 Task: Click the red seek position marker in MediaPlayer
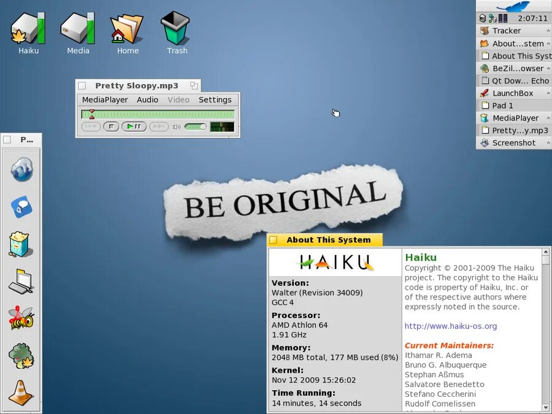click(92, 114)
